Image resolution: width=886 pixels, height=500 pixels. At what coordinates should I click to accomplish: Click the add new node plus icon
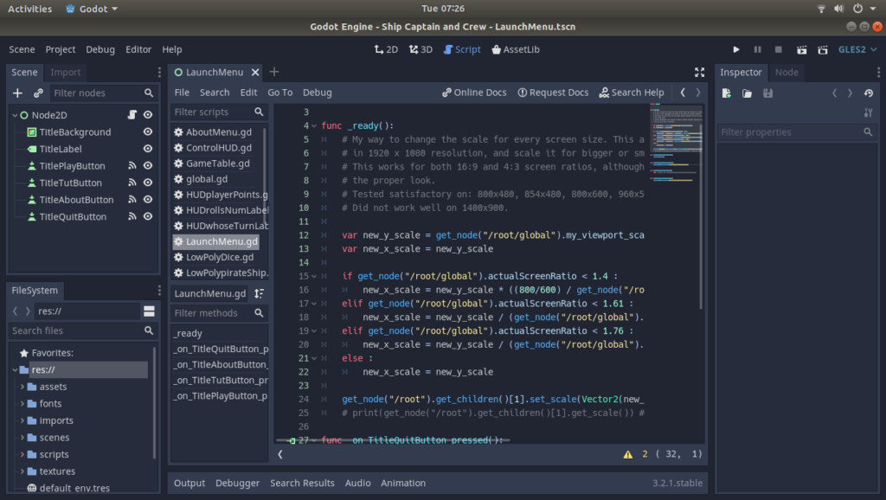click(x=18, y=93)
